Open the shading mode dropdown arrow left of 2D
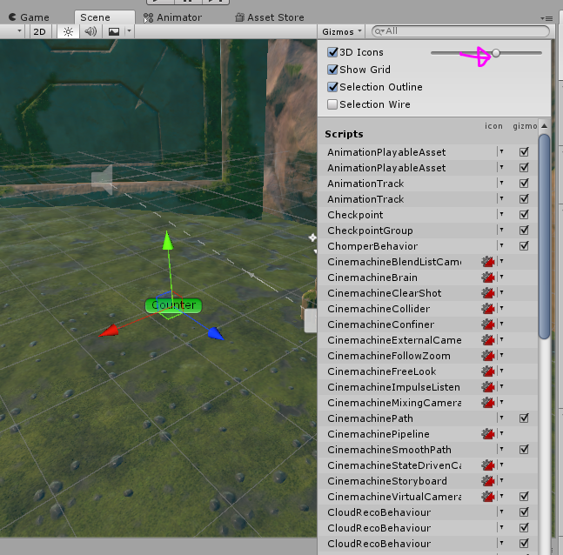The image size is (563, 555). point(19,31)
